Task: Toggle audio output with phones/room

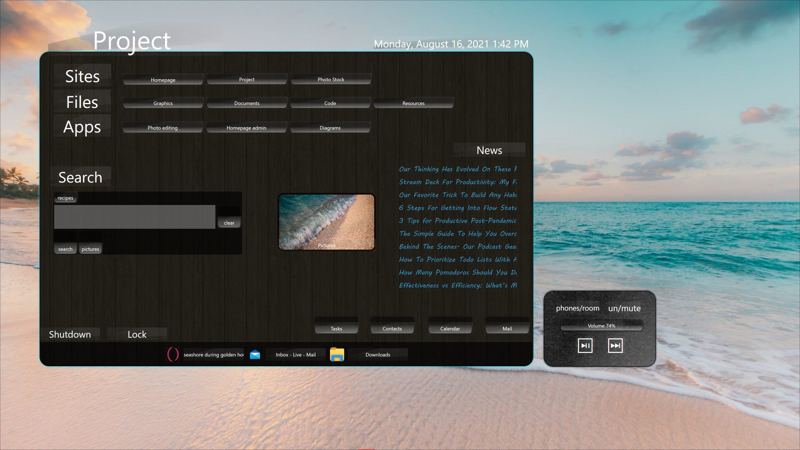Action: pos(577,308)
